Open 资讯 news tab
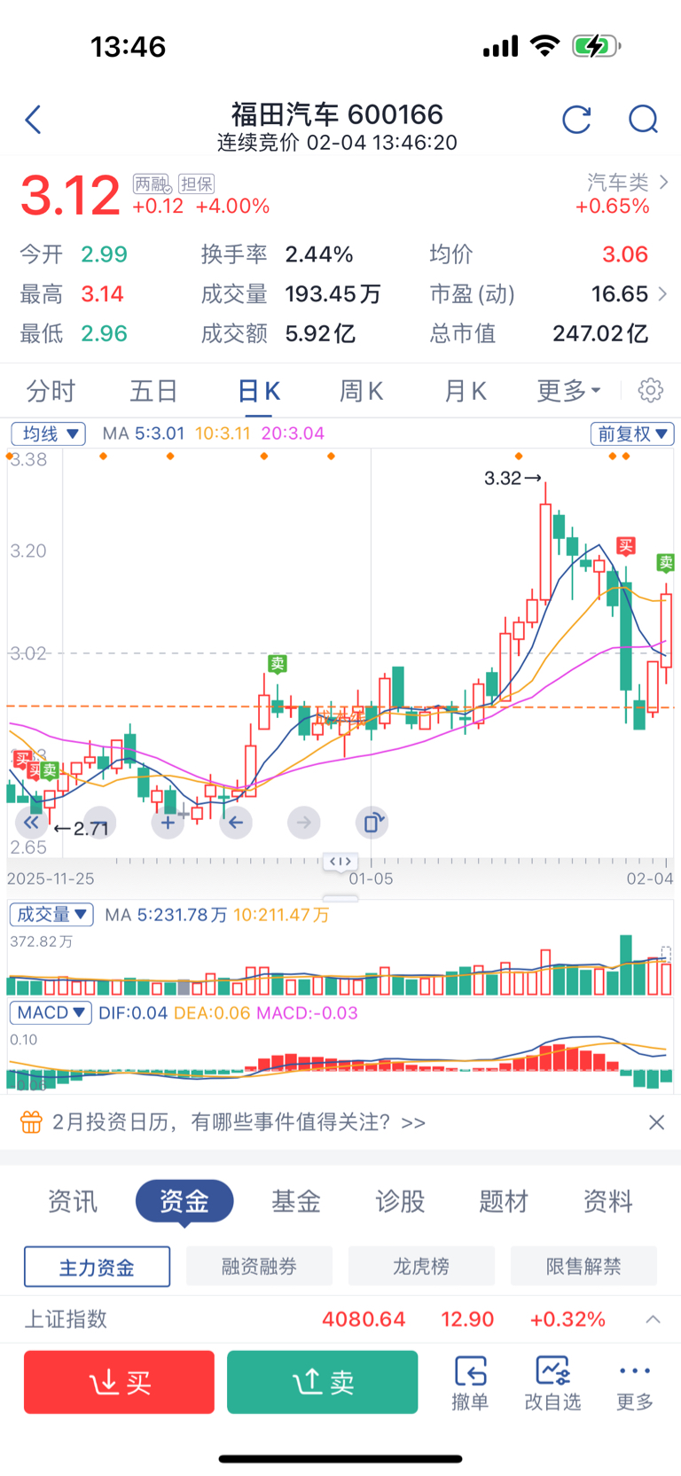 click(x=73, y=1201)
